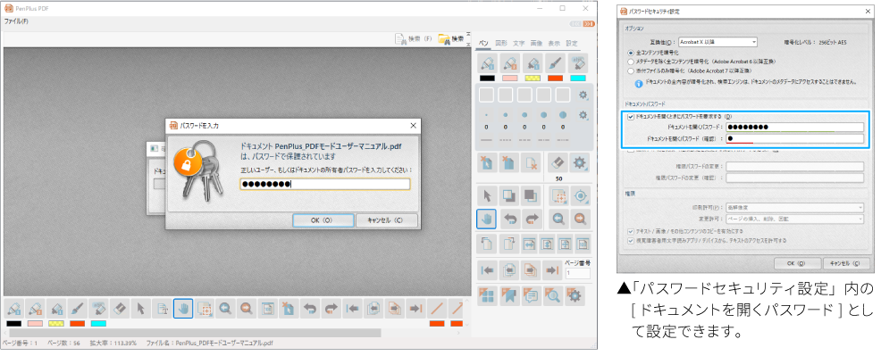Open comments icon in right panel bottom row
This screenshot has height=356, width=881.
[531, 295]
